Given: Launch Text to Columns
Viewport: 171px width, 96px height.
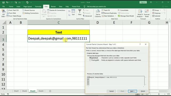Looking at the screenshot, I should (x=98, y=13).
